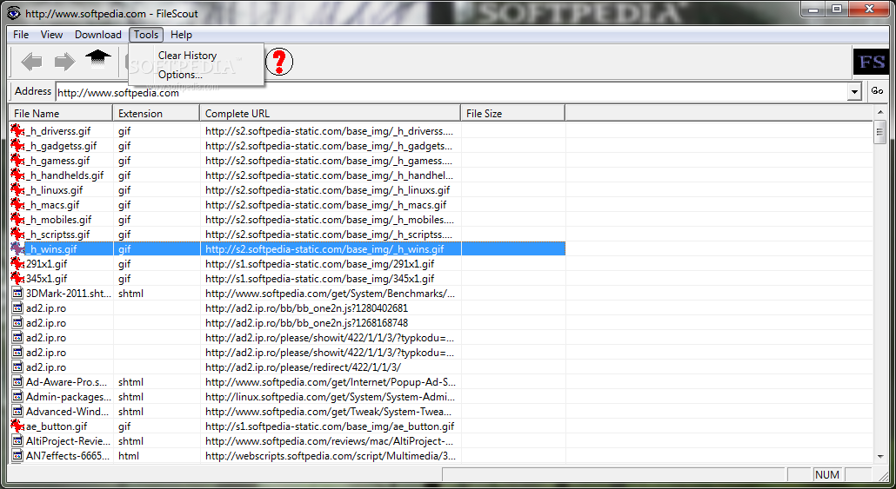The height and width of the screenshot is (489, 896).
Task: Select URL for _h_macs.gif
Action: click(x=325, y=205)
